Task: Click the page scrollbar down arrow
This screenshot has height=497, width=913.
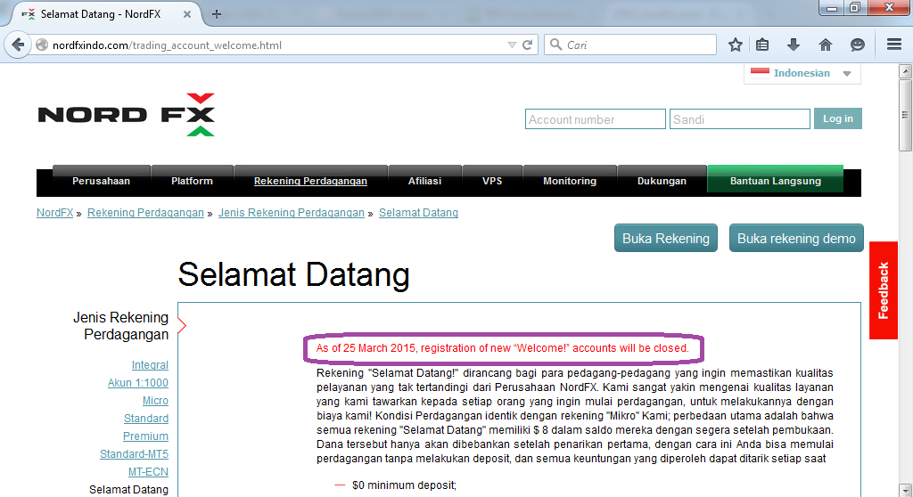Action: [x=905, y=490]
